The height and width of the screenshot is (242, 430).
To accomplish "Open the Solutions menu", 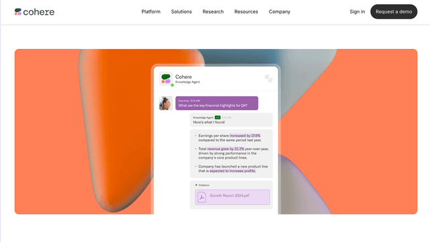I will click(x=181, y=12).
